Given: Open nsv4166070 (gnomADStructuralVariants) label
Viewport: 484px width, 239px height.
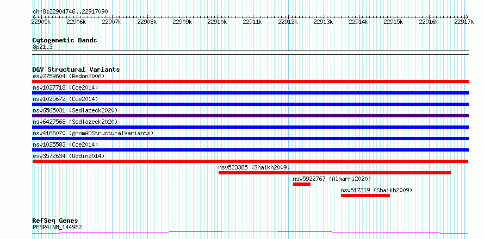Looking at the screenshot, I should pyautogui.click(x=93, y=133).
